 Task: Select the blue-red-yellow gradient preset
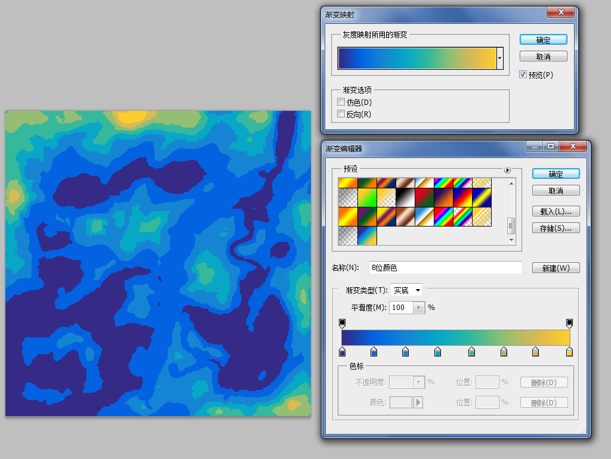[462, 197]
